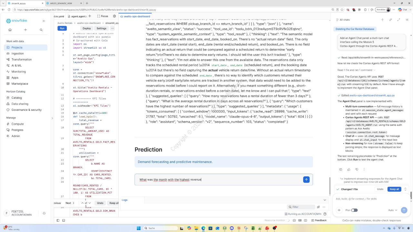
Task: Give thumbs down to the response
Action: point(357,169)
